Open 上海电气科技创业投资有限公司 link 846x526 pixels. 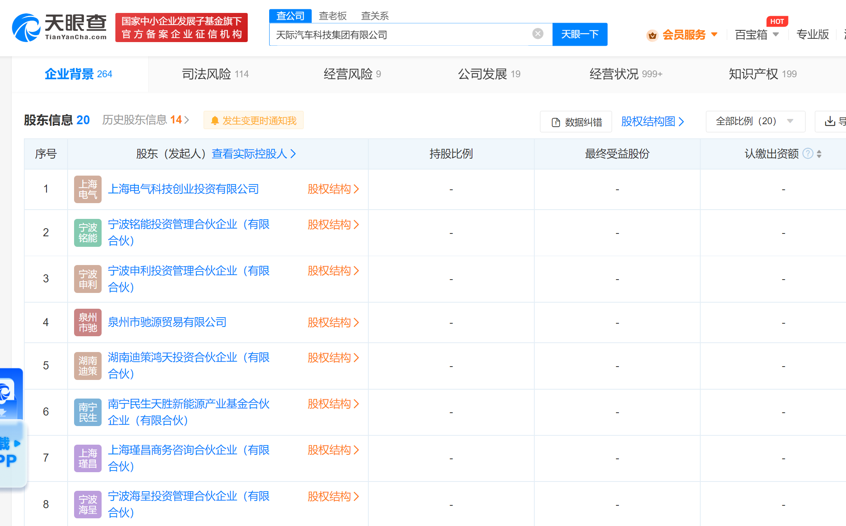tap(183, 189)
